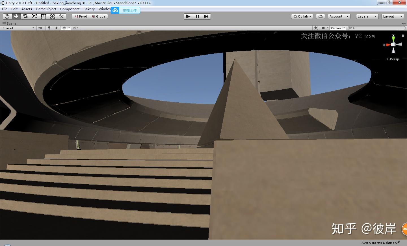Image resolution: width=407 pixels, height=246 pixels.
Task: Open the Scene panel options menu
Action: click(403, 23)
